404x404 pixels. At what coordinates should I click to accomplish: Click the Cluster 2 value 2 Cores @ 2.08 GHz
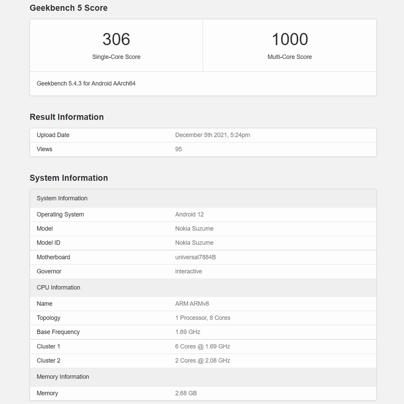tap(202, 361)
